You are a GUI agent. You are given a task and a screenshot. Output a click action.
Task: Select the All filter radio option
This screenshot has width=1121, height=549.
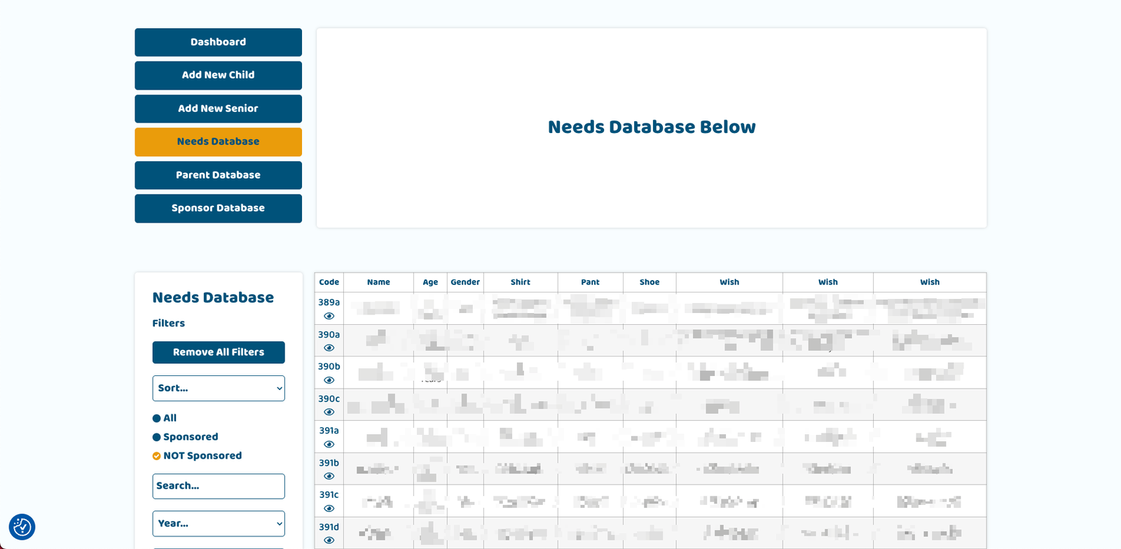157,418
